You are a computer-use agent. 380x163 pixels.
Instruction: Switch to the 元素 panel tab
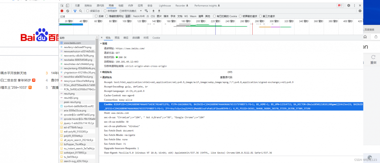(77, 6)
